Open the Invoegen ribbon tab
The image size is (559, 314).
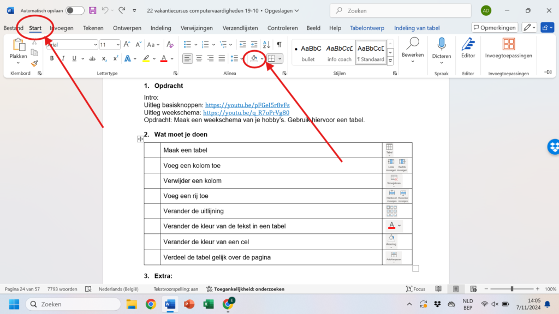coord(62,28)
